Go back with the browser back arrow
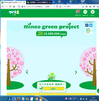99x101 pixels. [x=3, y=7]
